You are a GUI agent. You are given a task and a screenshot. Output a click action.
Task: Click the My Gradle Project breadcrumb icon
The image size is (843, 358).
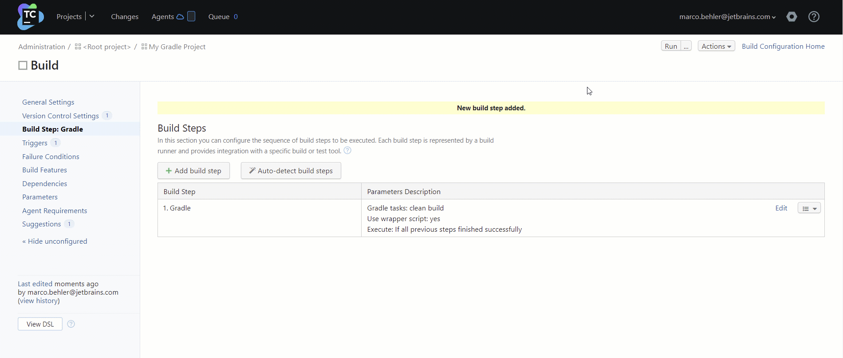pos(144,47)
